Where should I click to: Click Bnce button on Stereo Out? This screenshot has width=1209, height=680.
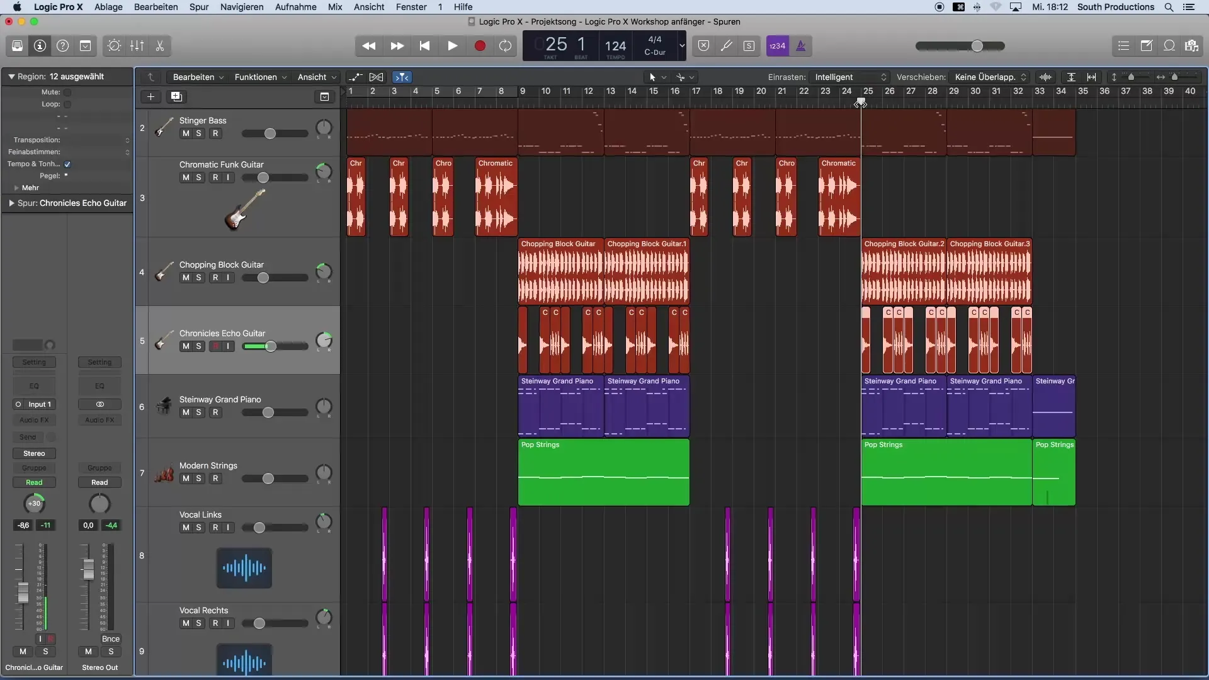click(x=111, y=639)
